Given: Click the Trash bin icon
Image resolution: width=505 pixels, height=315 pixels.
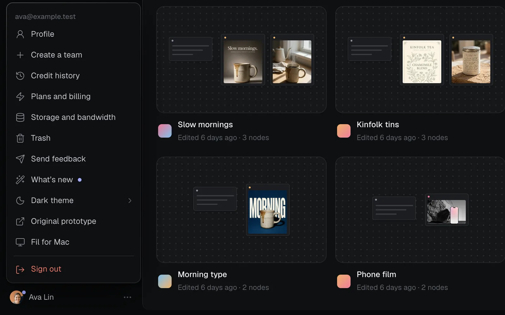Looking at the screenshot, I should point(20,138).
